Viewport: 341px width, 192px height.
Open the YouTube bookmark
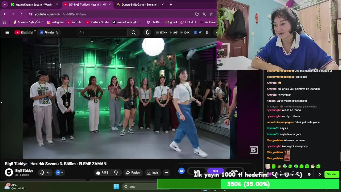75,22
